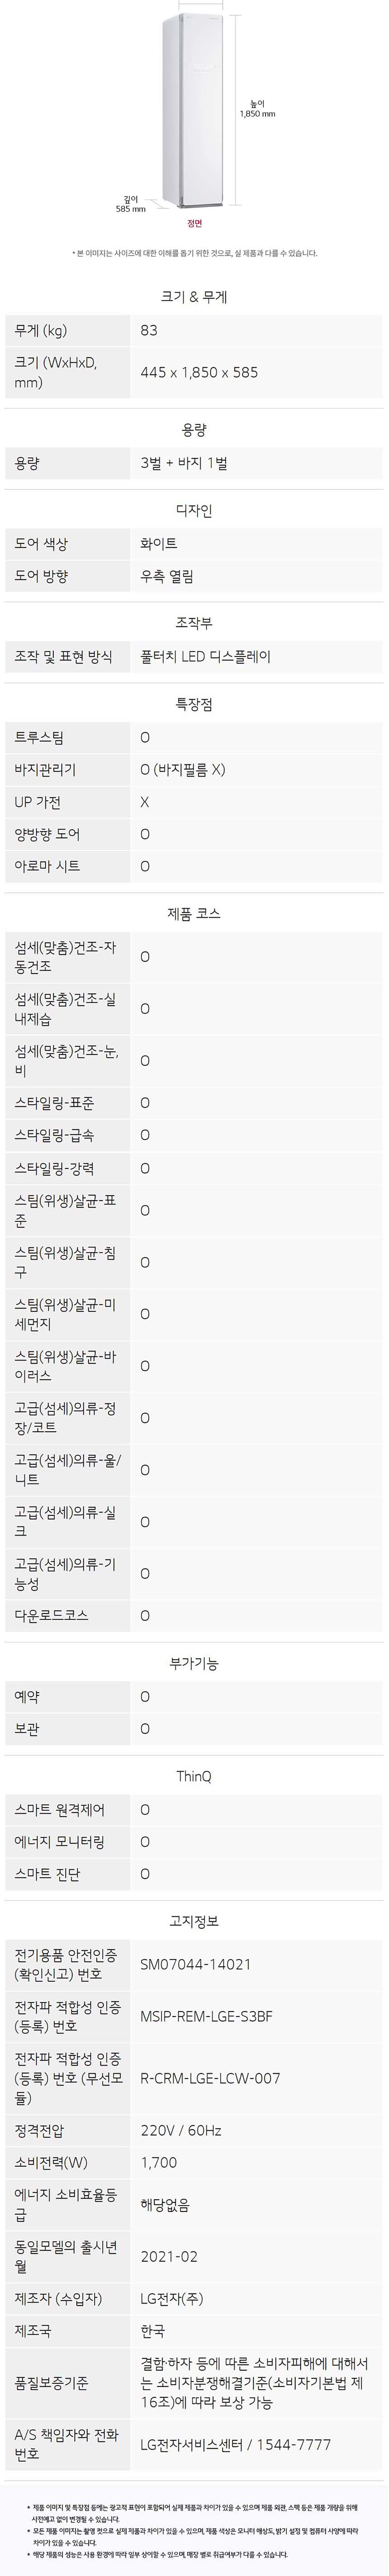
Task: Select the 특장점 section heading
Action: point(194,705)
